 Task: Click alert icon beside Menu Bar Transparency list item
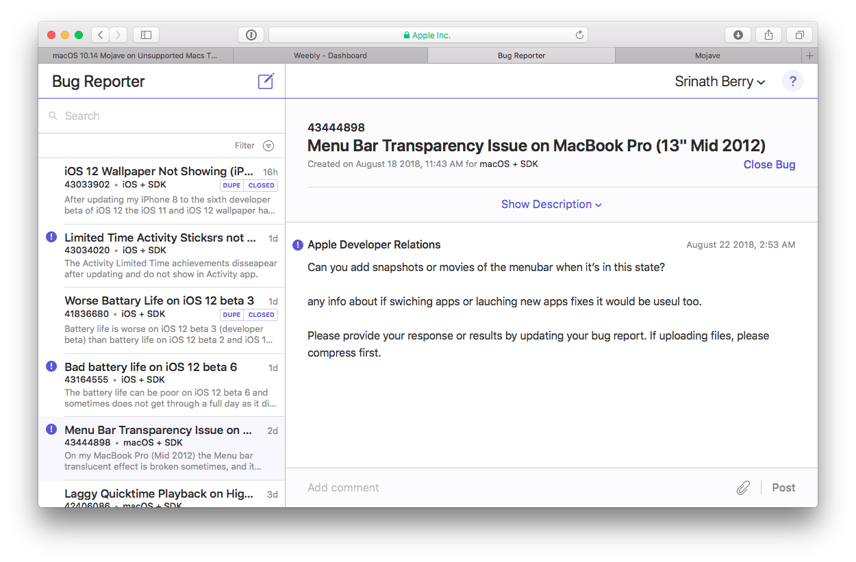(x=51, y=429)
